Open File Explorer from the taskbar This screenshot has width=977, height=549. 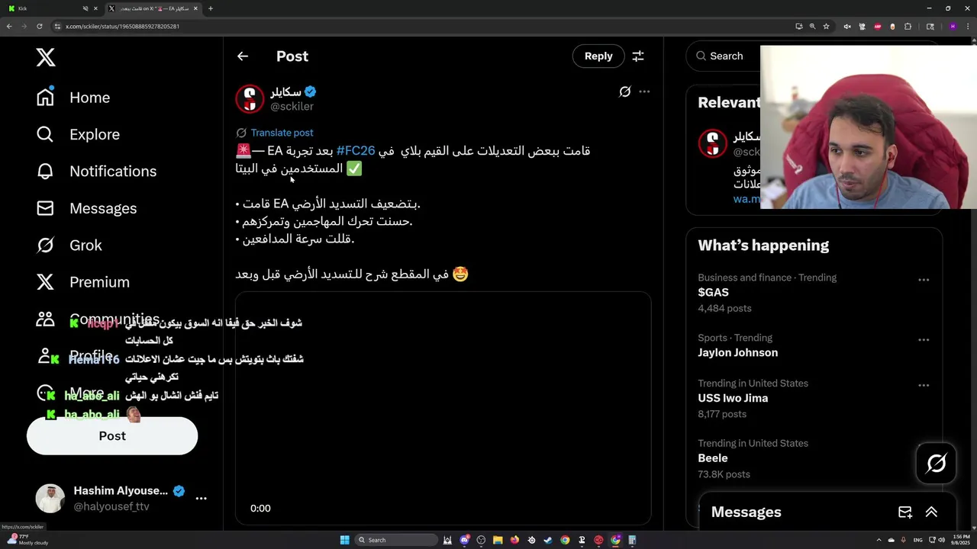498,540
